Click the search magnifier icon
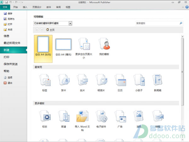 [181, 23]
